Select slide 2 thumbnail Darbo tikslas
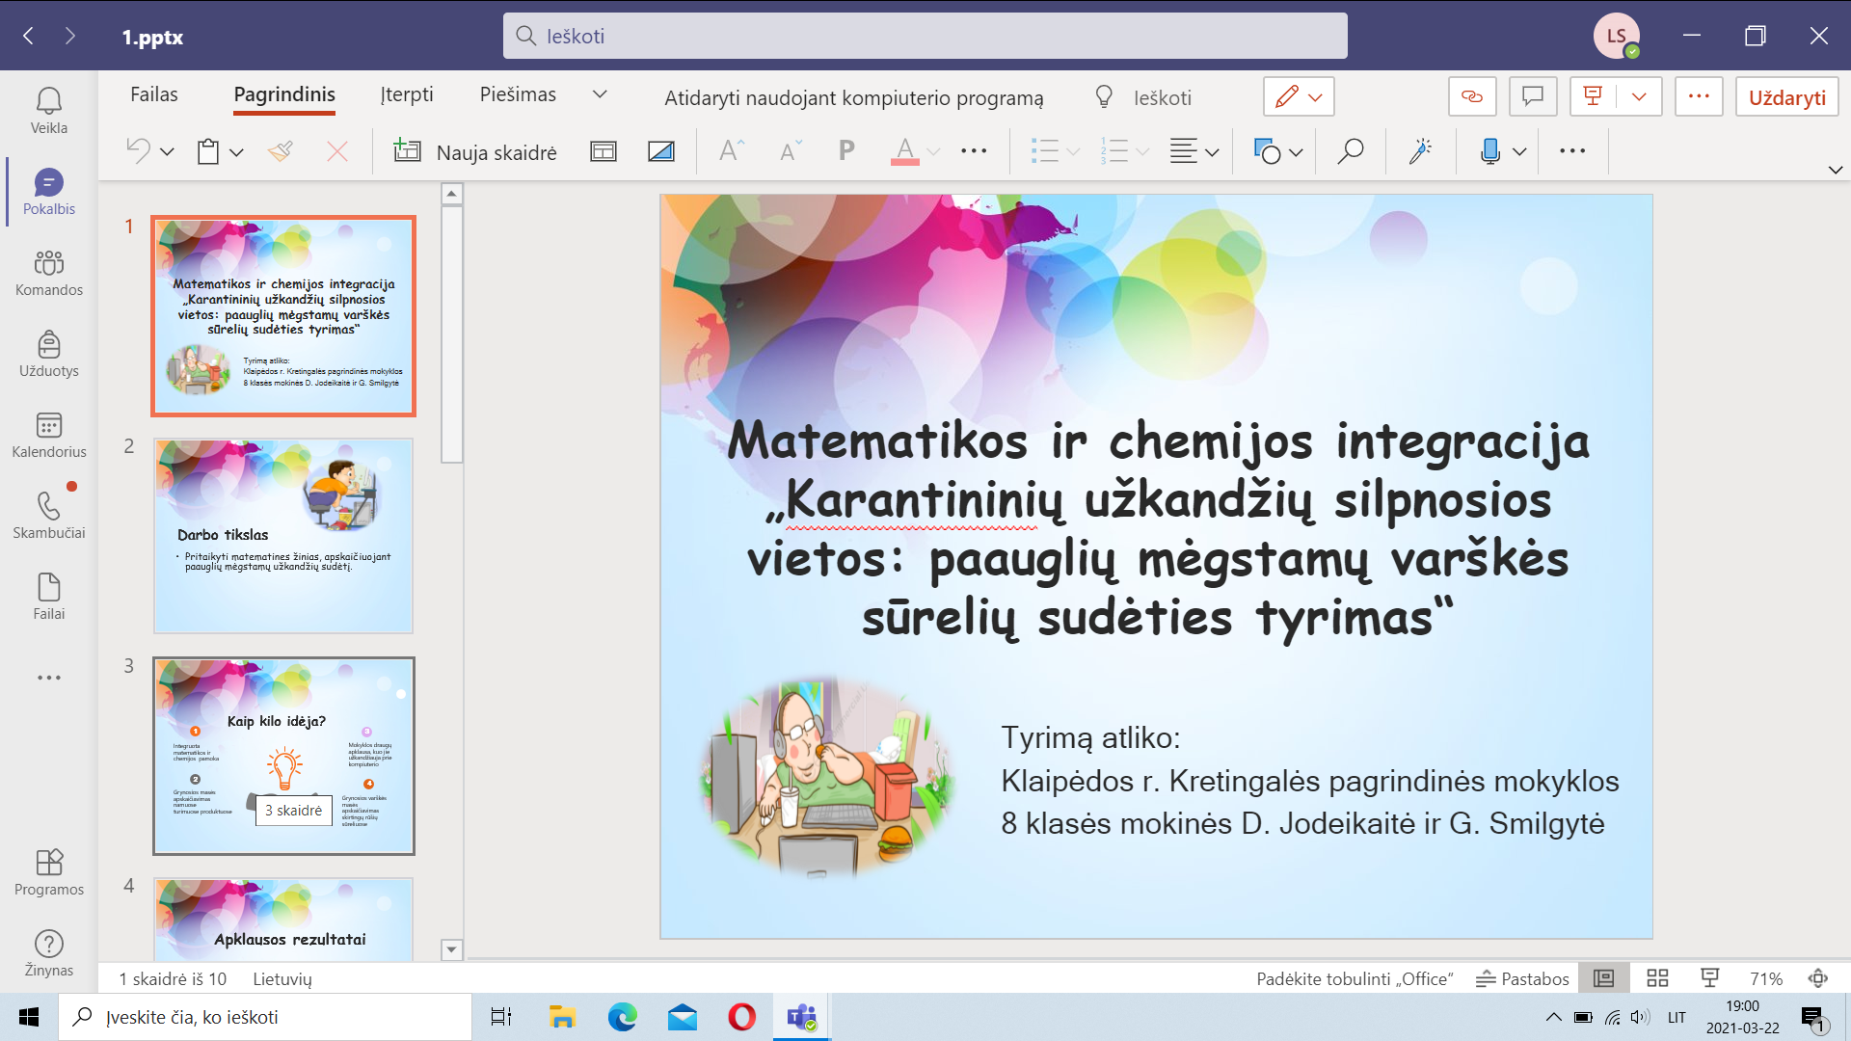Screen dimensions: 1851x1041 [283, 536]
